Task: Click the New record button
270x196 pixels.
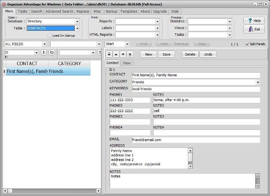Action: pyautogui.click(x=148, y=54)
